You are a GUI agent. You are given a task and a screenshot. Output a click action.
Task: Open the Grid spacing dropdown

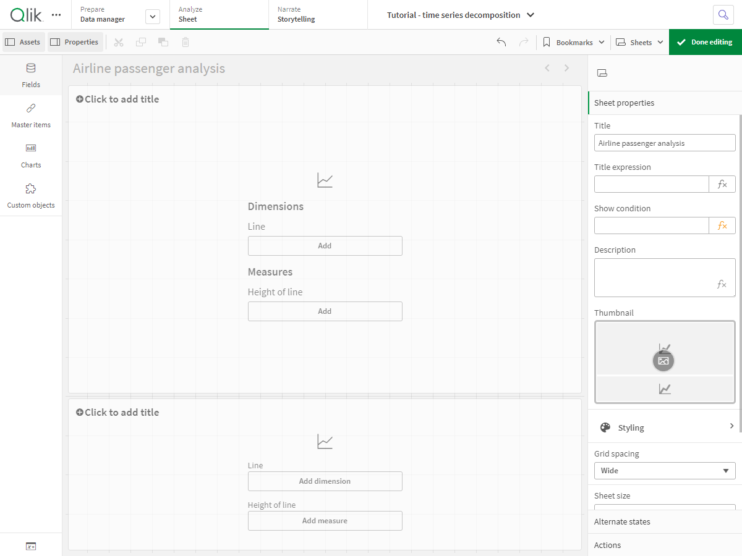point(664,470)
